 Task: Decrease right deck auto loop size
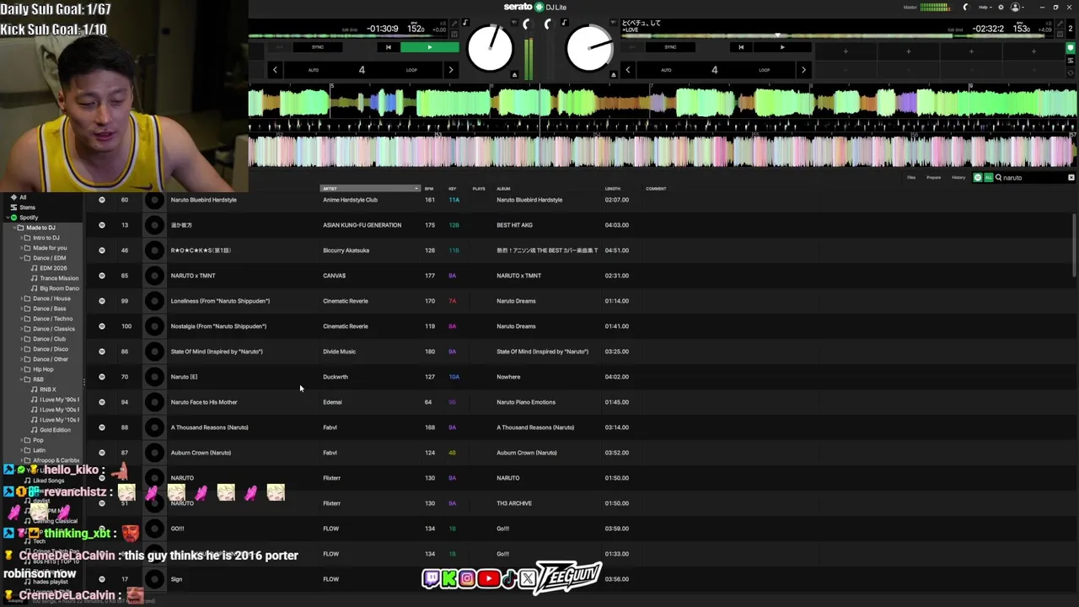(627, 70)
